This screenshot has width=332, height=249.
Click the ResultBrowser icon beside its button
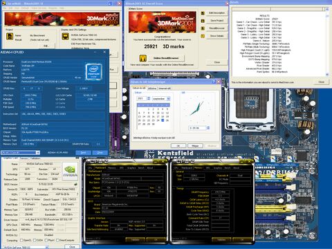pyautogui.click(x=203, y=28)
